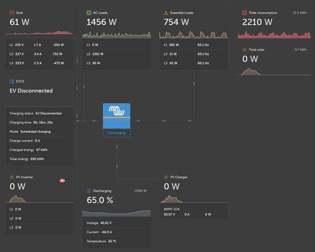Viewport: 315px width, 252px height.
Task: Click the AC Loads L1 0 W row
Action: point(116,45)
